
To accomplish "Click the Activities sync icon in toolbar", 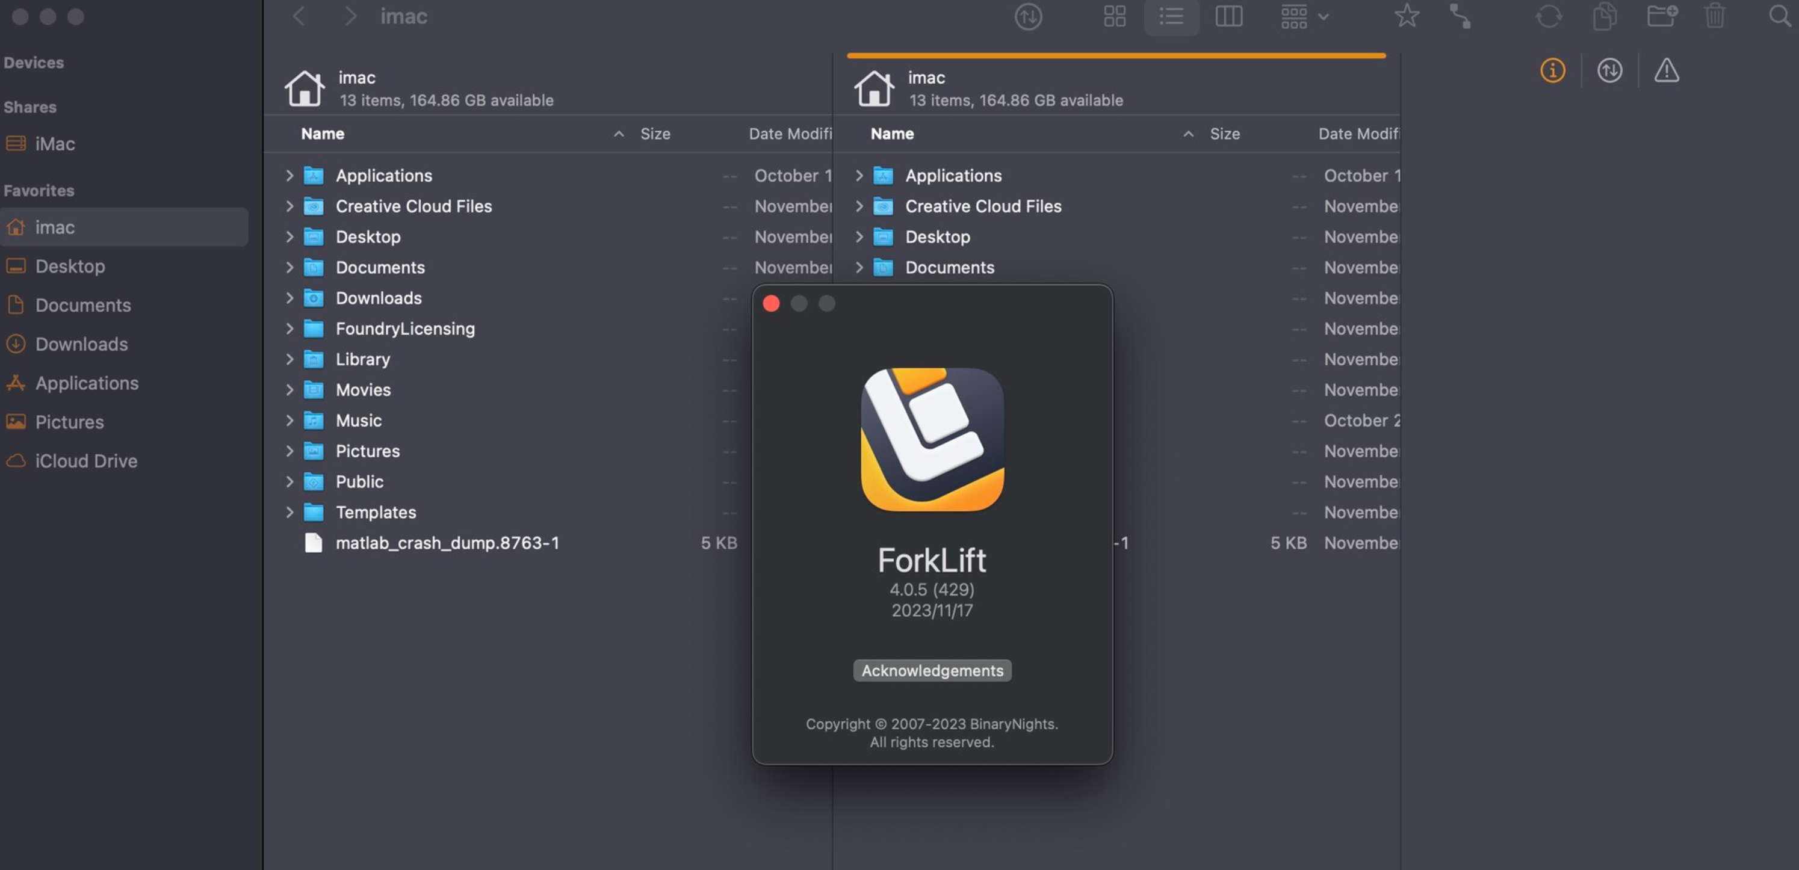I will point(1028,16).
